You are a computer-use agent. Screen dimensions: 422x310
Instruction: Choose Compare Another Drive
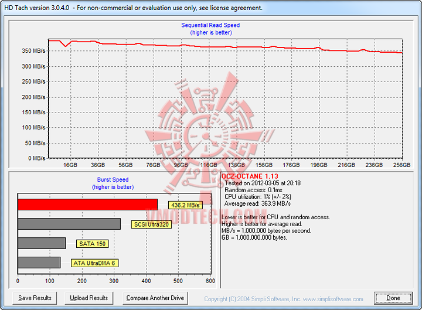pyautogui.click(x=155, y=298)
